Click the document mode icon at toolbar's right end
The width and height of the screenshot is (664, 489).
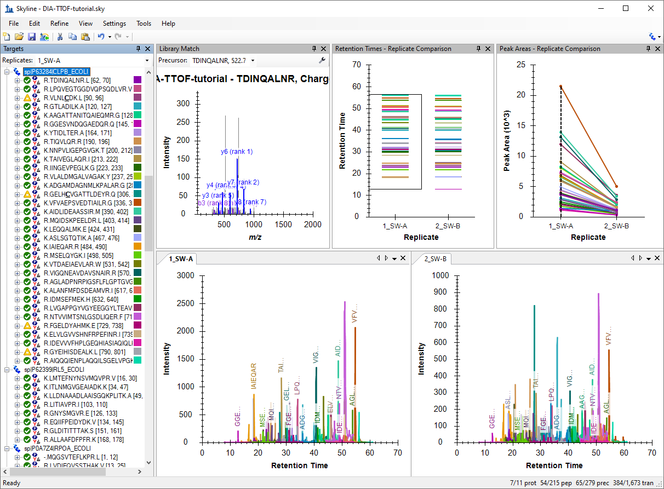coord(652,37)
